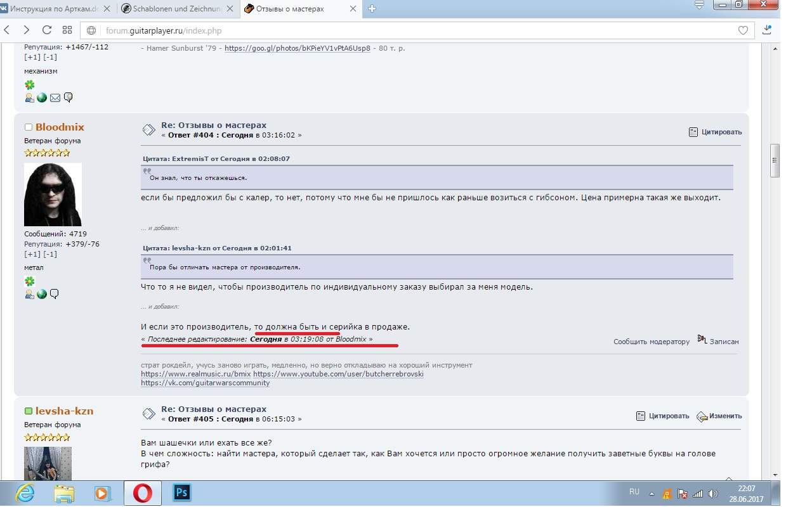Open the browser tab list menu
This screenshot has width=812, height=507.
[699, 5]
